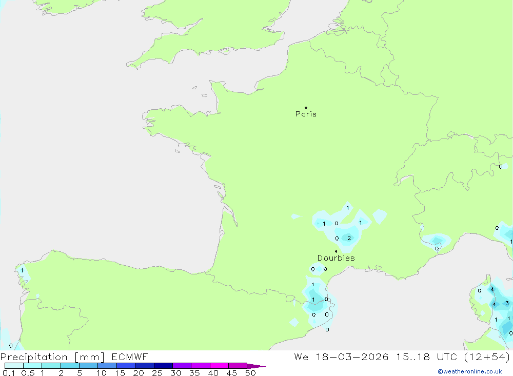Click the legend value label '50'

[250, 373]
